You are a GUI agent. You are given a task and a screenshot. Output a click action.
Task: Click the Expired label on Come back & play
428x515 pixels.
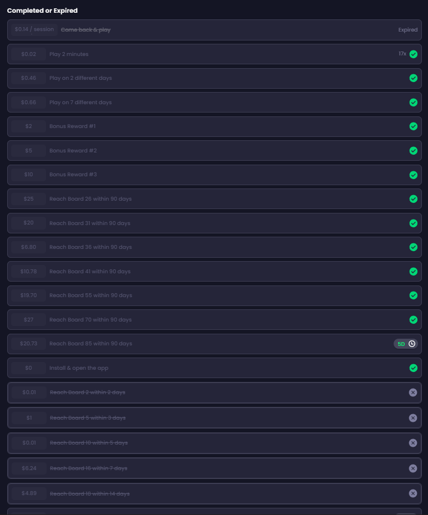pos(407,30)
